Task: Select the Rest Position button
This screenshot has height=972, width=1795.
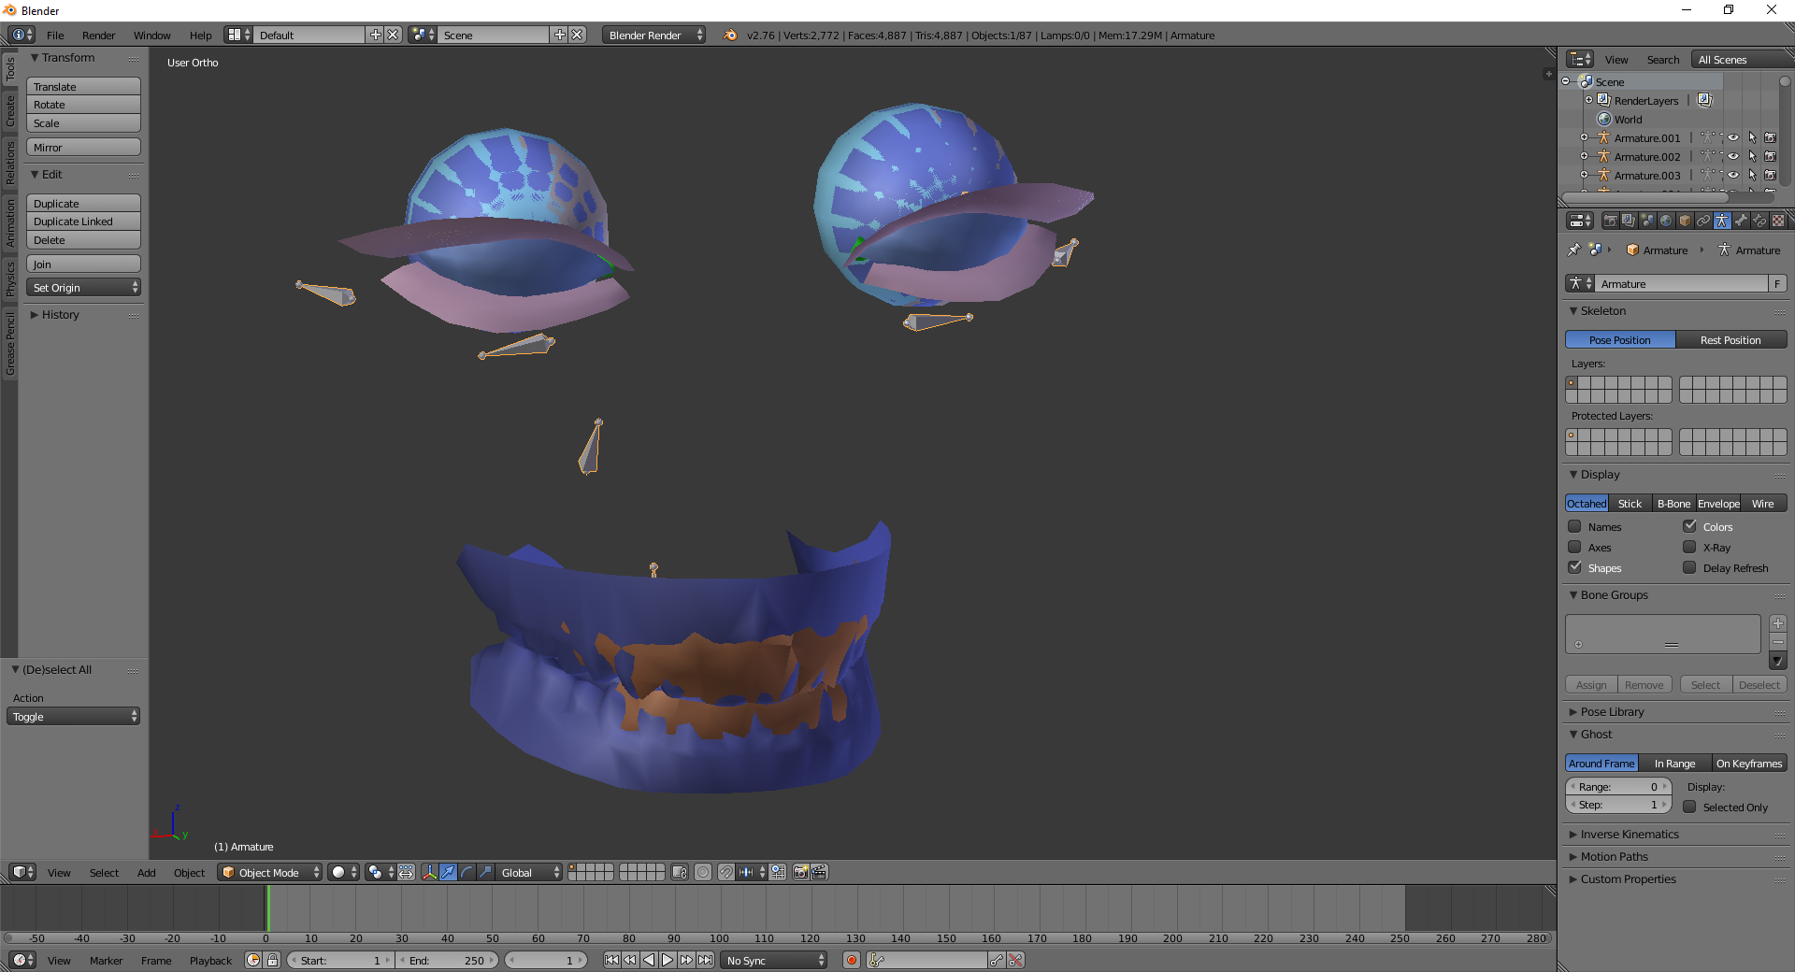Action: tap(1730, 340)
